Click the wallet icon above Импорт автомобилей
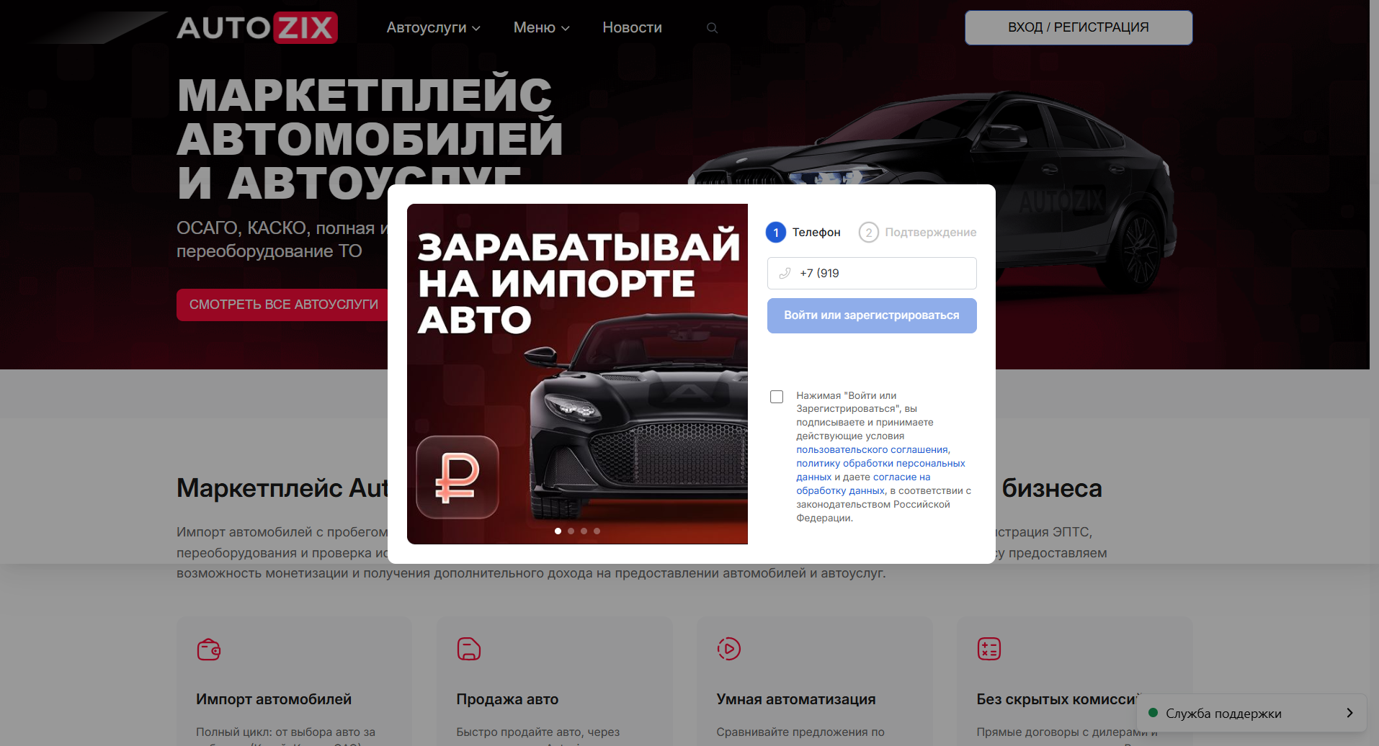 (x=209, y=650)
